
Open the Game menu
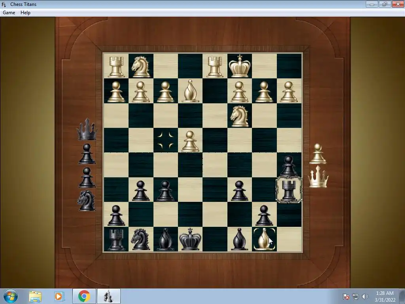point(9,12)
